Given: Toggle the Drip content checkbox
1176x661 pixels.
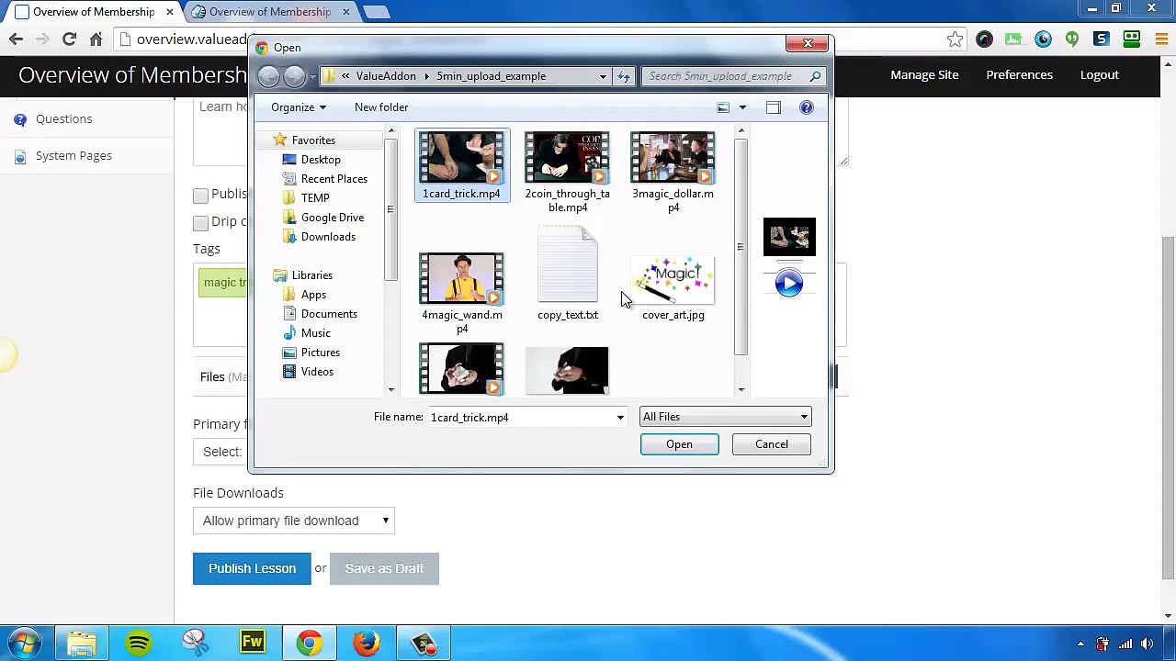Looking at the screenshot, I should 200,222.
